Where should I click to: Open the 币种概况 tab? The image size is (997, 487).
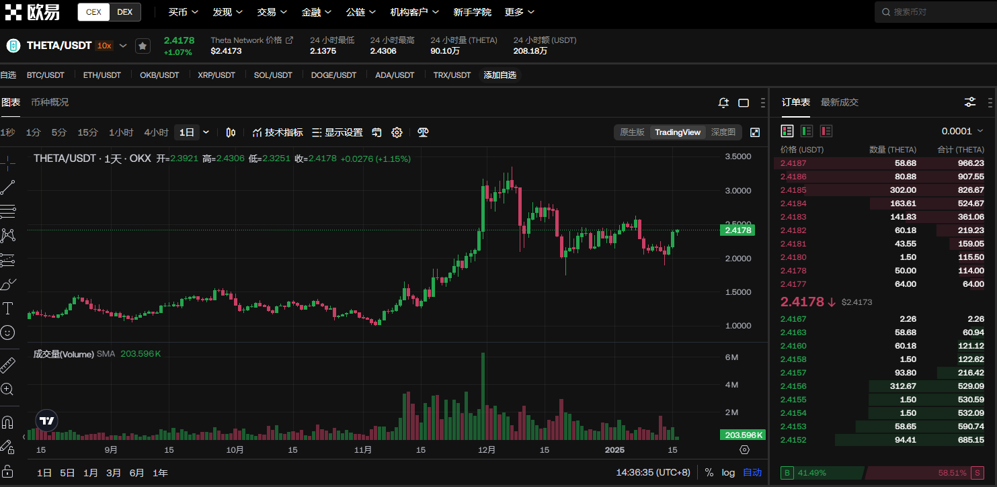pos(50,102)
